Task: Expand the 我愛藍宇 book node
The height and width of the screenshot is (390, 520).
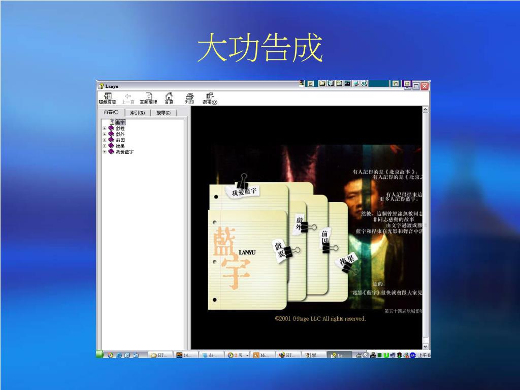Action: click(x=105, y=152)
